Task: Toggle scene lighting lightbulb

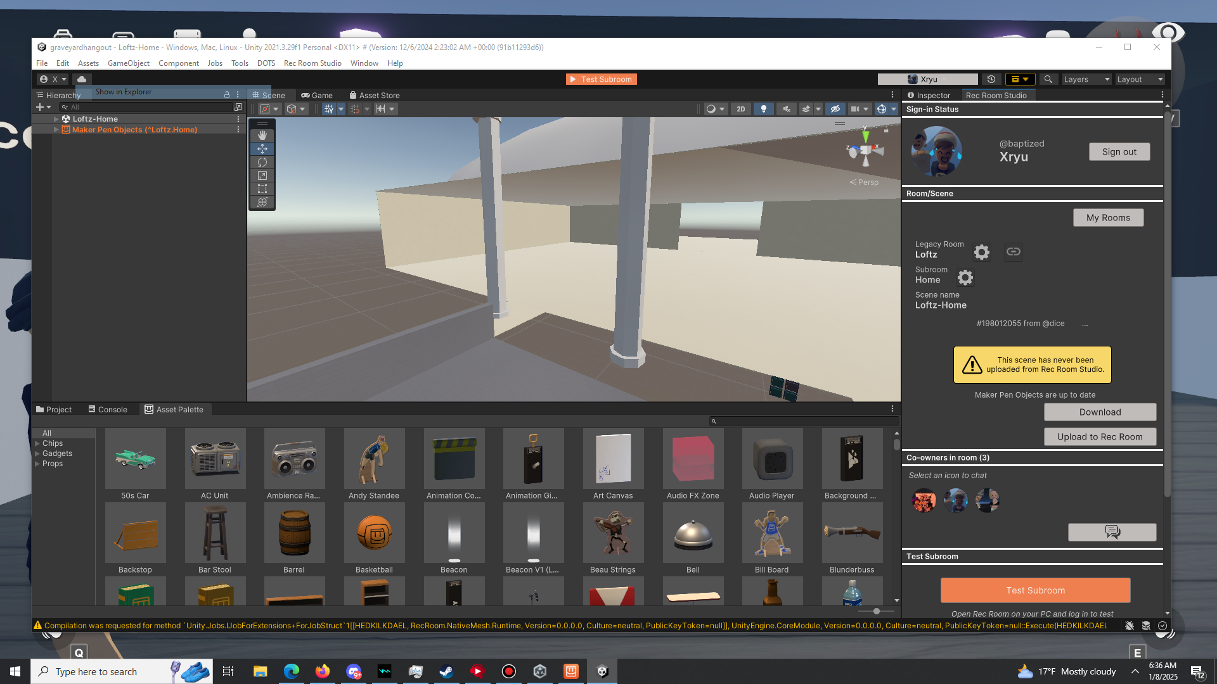Action: tap(763, 109)
